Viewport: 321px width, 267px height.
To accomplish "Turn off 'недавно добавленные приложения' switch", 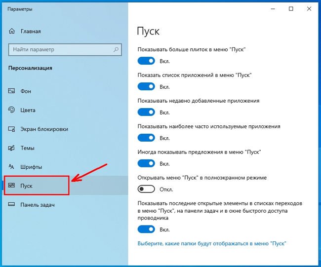I will pyautogui.click(x=146, y=113).
